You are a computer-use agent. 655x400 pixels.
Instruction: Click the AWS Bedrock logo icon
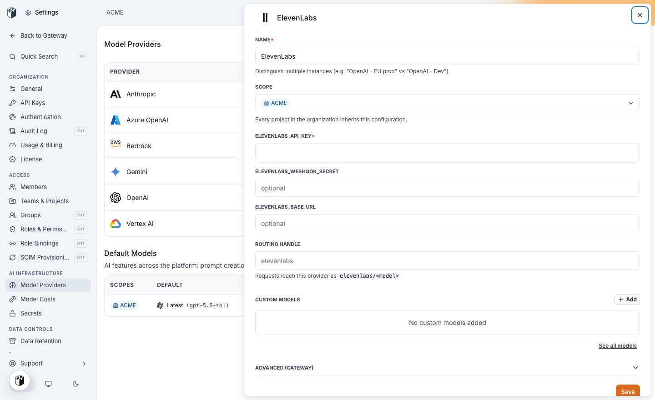(116, 143)
